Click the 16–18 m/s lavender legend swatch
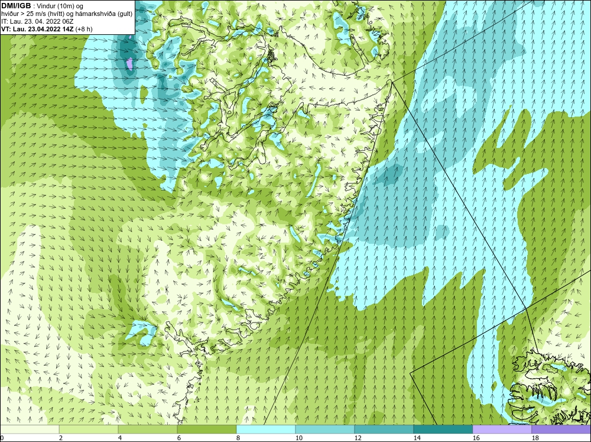591x442 pixels. click(502, 430)
